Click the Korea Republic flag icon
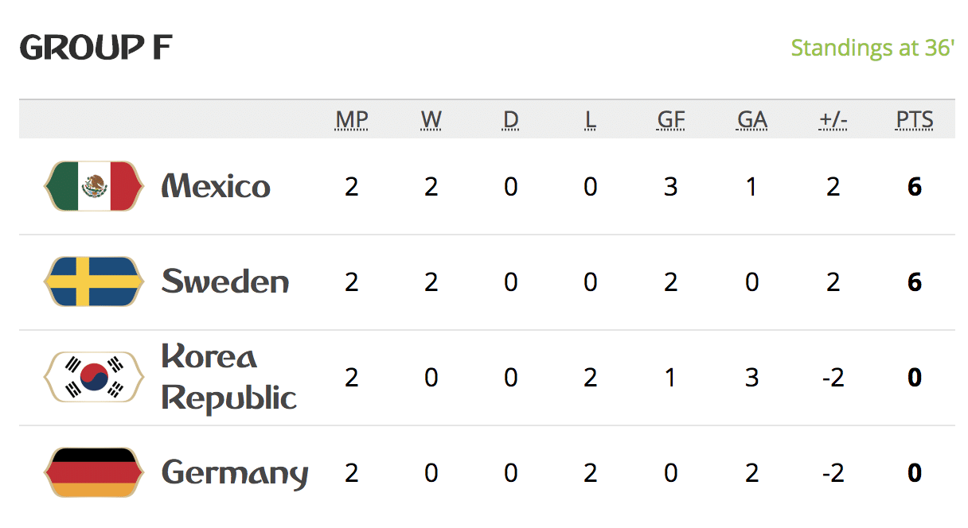This screenshot has width=968, height=528. click(x=95, y=377)
